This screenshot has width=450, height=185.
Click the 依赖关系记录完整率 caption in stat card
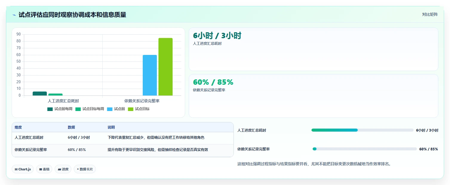tap(209, 90)
